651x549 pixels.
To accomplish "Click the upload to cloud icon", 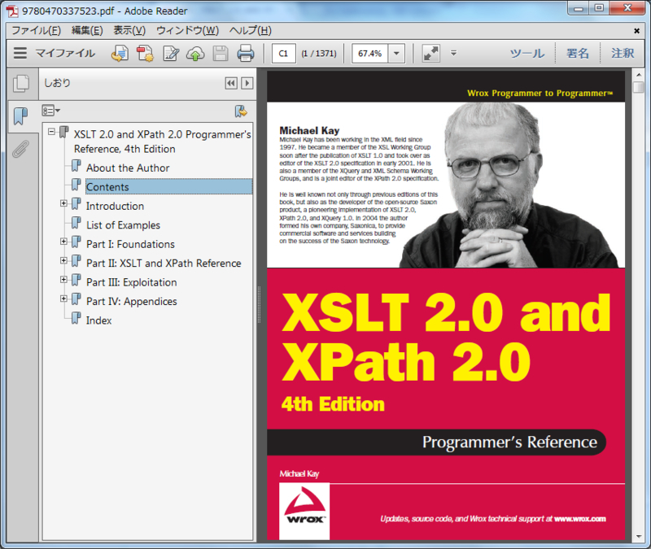I will pos(194,54).
